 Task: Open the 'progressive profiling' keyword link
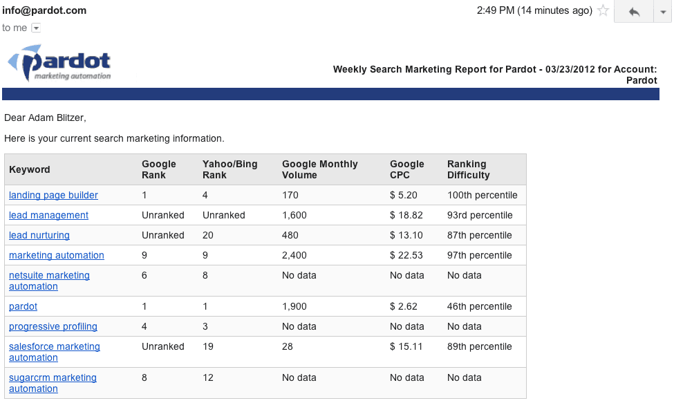pos(53,326)
